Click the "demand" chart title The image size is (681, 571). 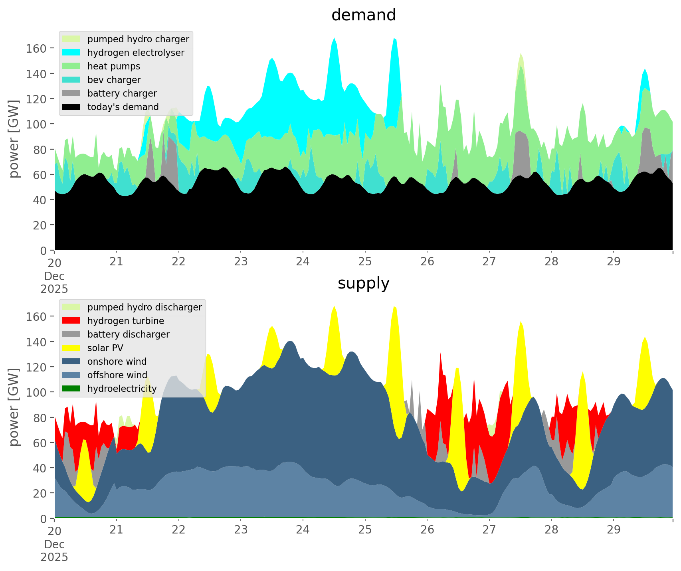[363, 15]
